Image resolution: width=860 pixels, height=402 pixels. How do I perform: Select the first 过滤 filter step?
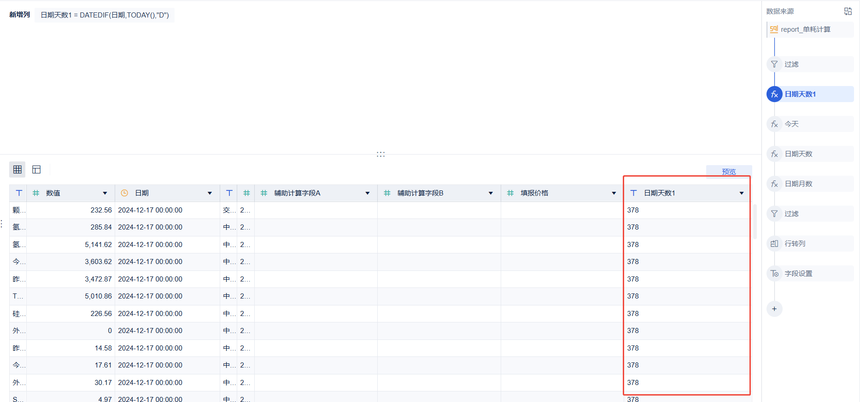click(x=810, y=64)
